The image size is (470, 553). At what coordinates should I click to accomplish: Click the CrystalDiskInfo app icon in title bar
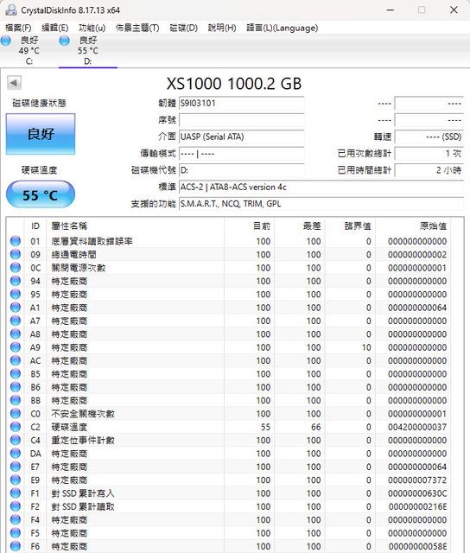(11, 10)
